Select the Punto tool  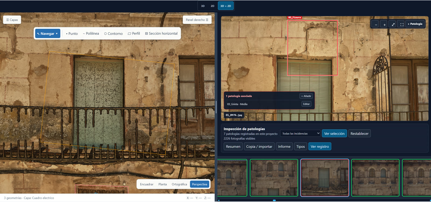[x=72, y=34]
